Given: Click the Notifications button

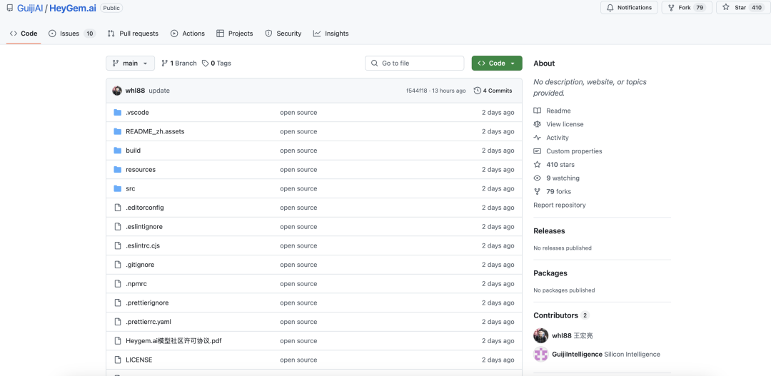Looking at the screenshot, I should pyautogui.click(x=629, y=7).
